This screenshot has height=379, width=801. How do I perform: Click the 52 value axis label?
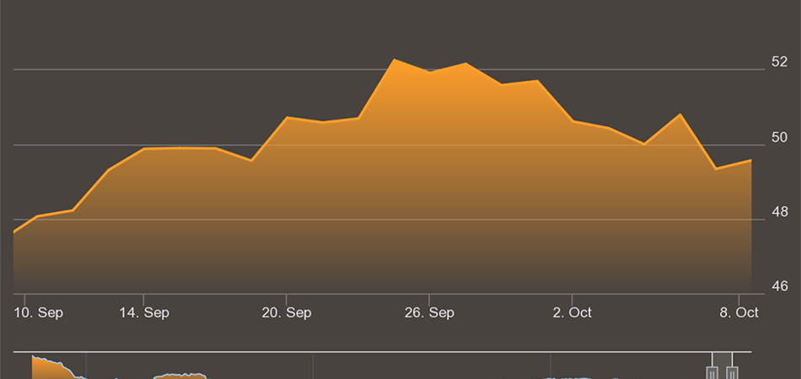(x=780, y=62)
